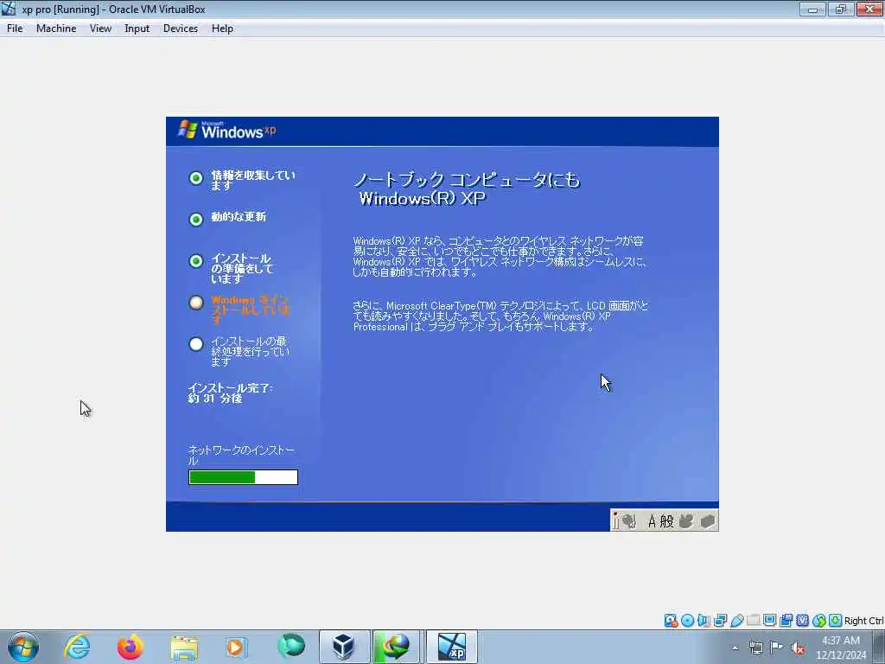Click the green arrow keyboard capture icon
The height and width of the screenshot is (664, 885).
(x=836, y=621)
